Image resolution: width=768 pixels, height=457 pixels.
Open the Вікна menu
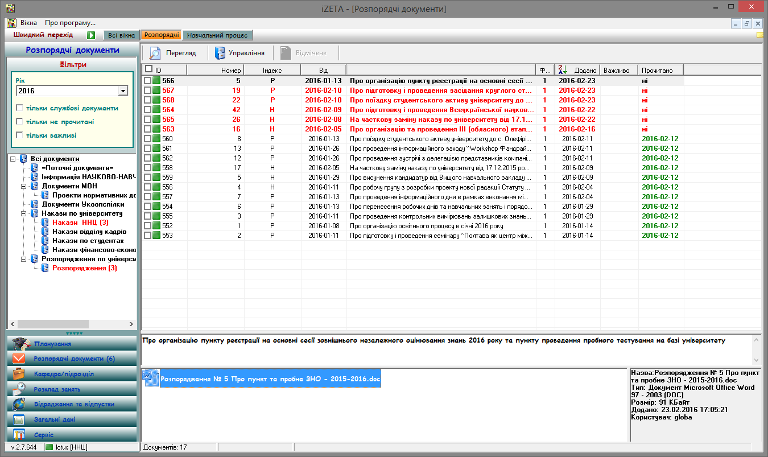[x=28, y=23]
